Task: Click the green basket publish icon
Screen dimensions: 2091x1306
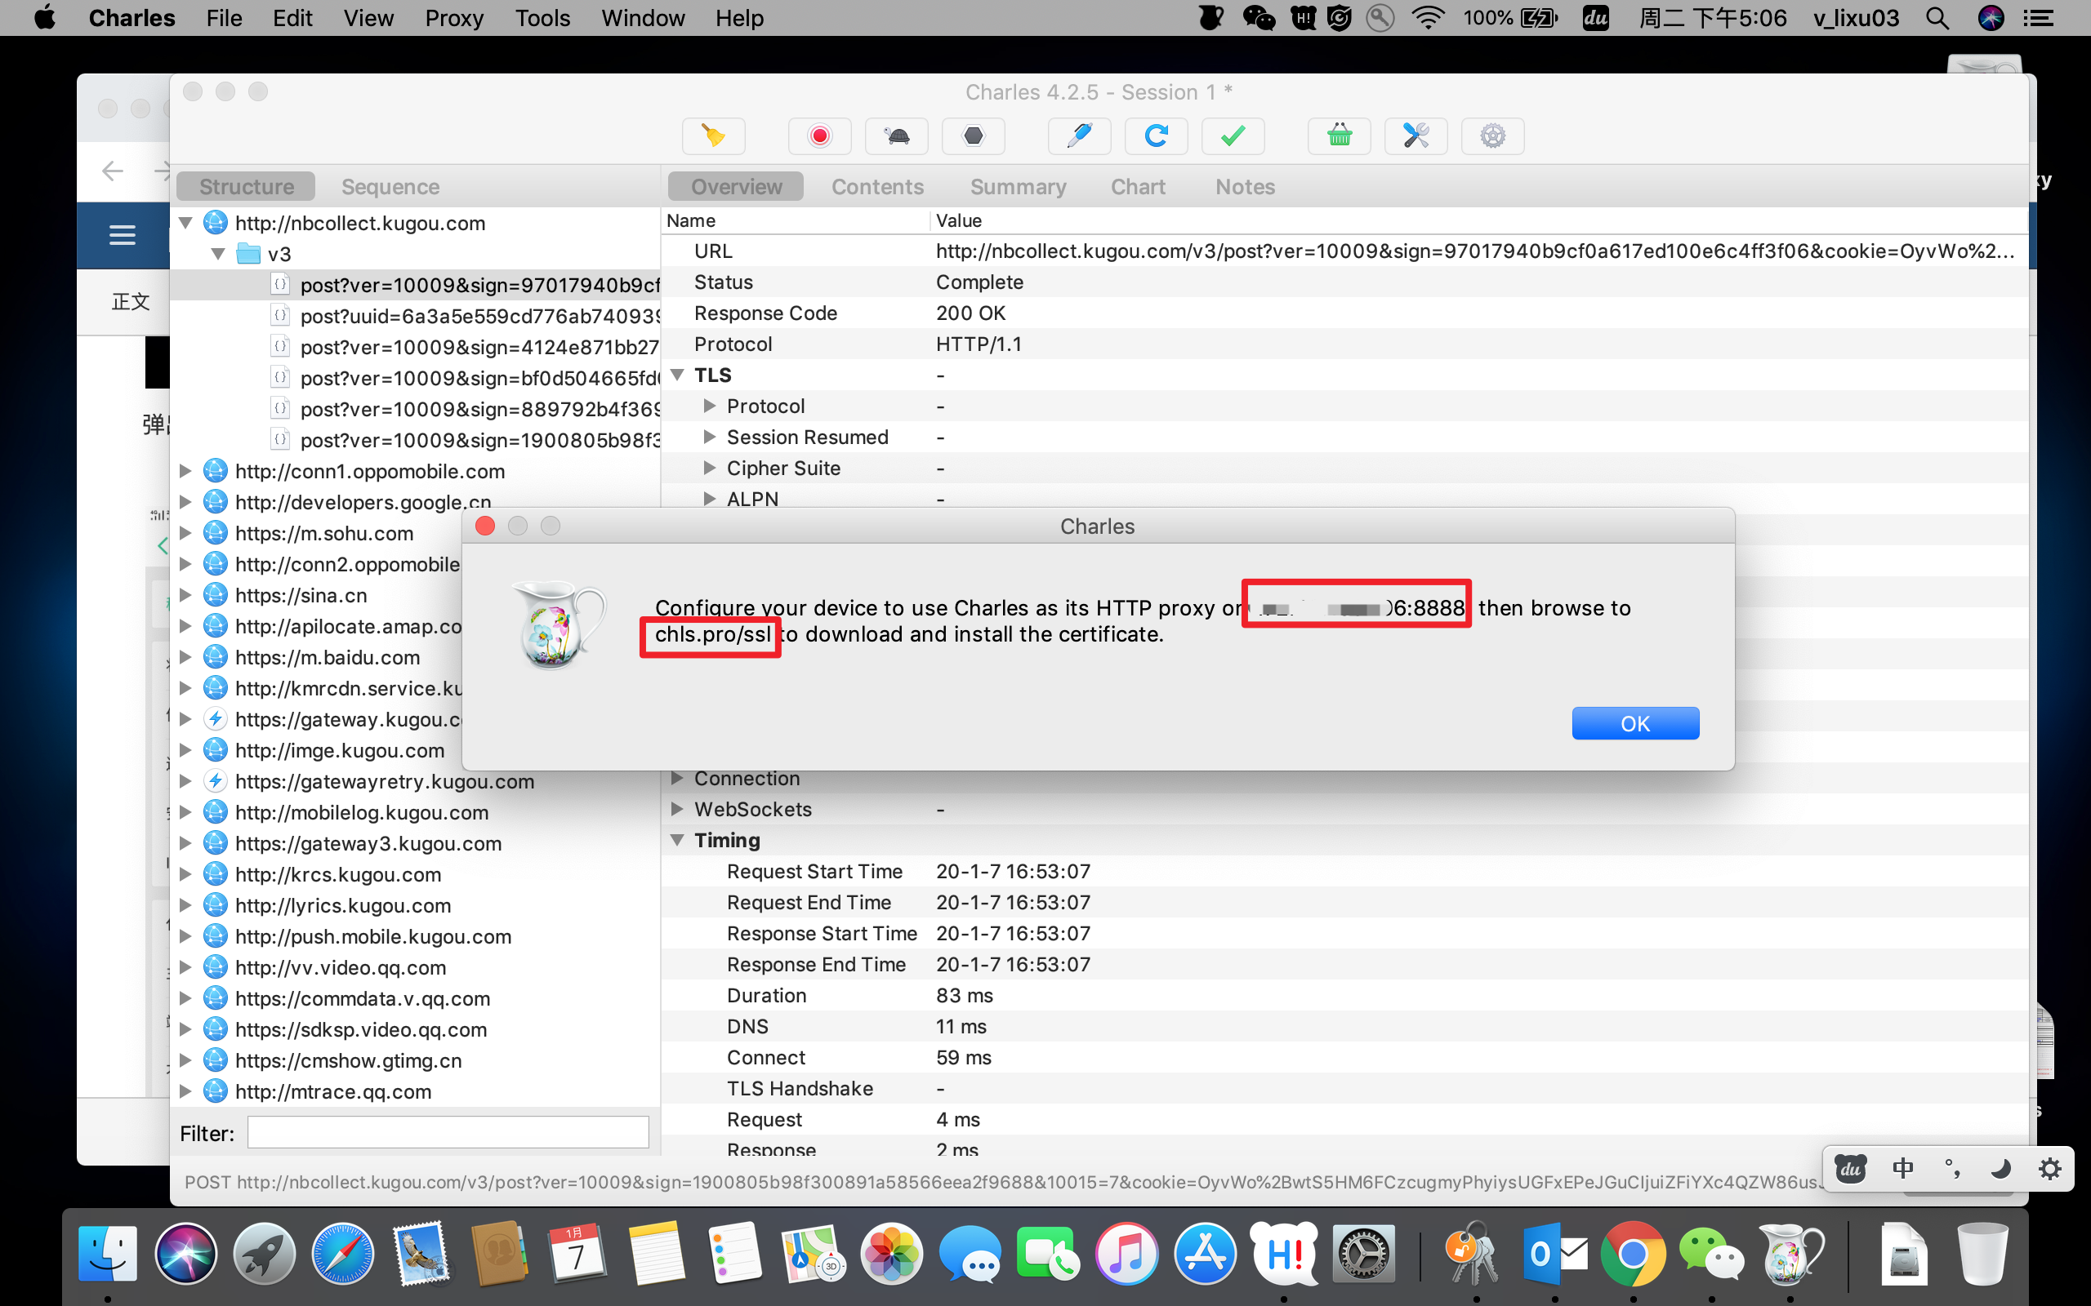Action: [1340, 135]
